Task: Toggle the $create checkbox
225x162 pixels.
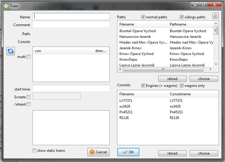Action: click(29, 97)
